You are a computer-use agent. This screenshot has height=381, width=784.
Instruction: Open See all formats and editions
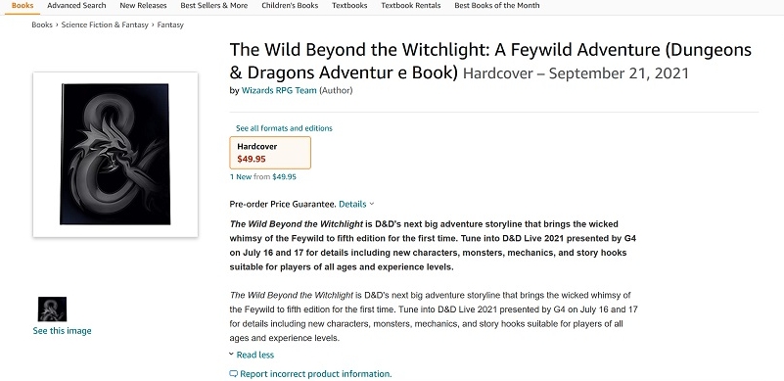(284, 128)
